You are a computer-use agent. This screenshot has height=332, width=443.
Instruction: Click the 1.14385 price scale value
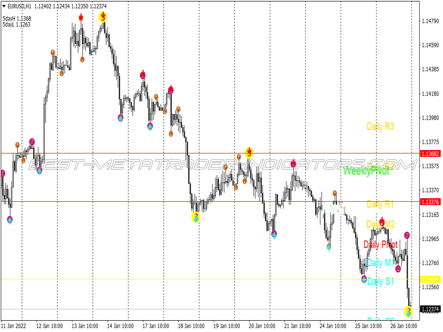click(430, 69)
